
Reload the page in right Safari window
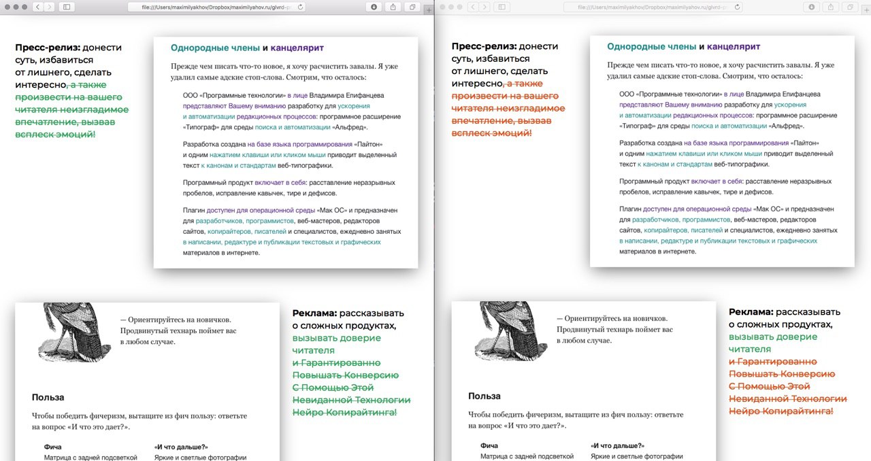(x=736, y=7)
